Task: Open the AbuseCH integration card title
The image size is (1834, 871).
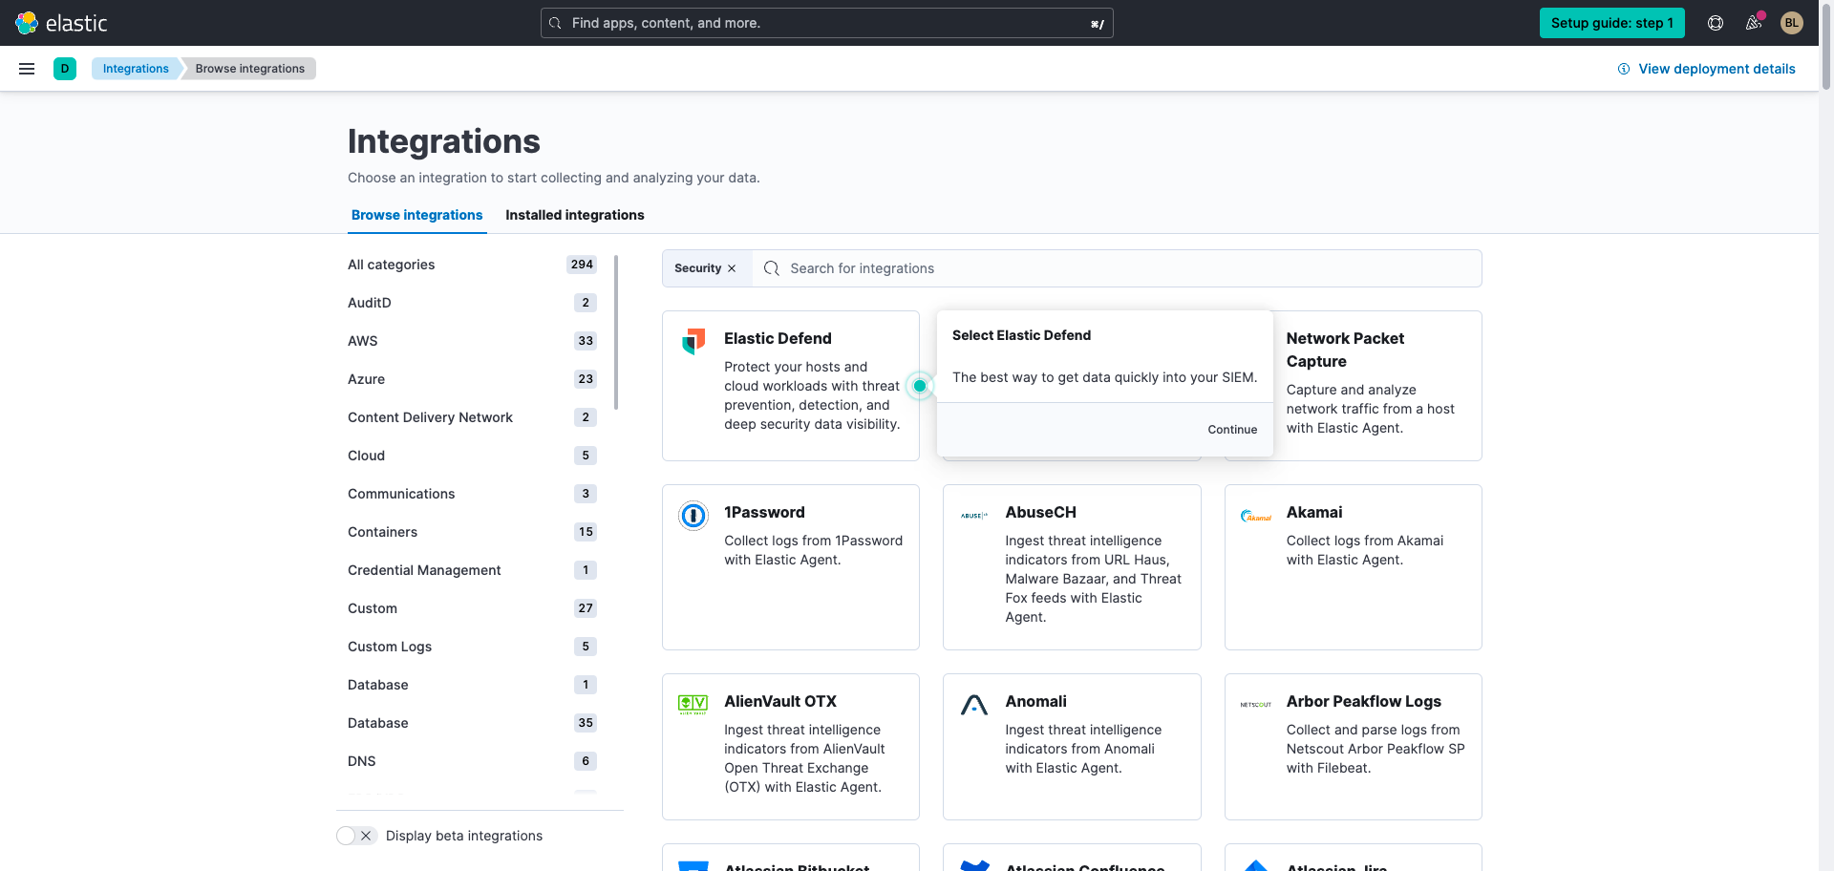Action: (1040, 513)
